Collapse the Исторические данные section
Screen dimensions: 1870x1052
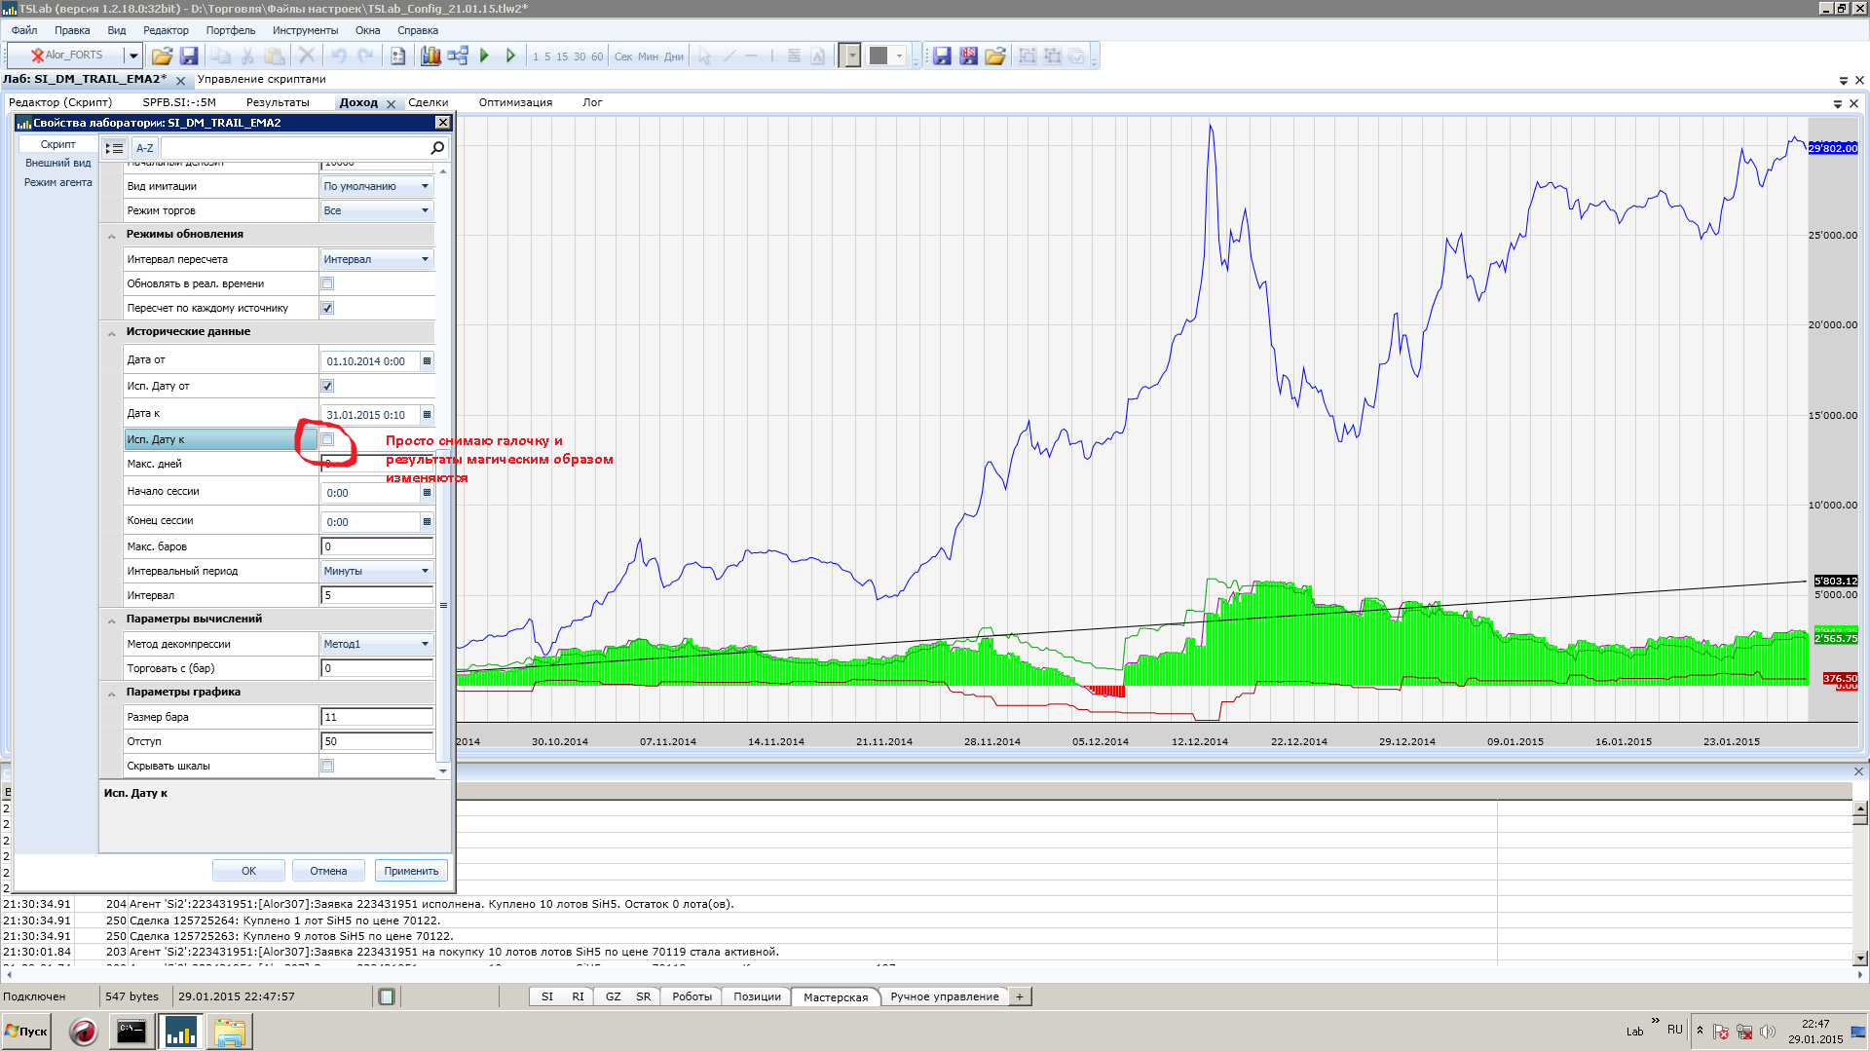112,332
